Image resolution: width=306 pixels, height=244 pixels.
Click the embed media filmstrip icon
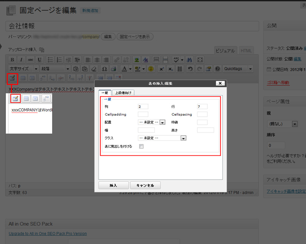click(180, 69)
